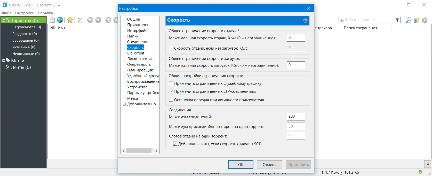The image size is (432, 176).
Task: Close the Настройки dialog with X
Action: pos(309,8)
